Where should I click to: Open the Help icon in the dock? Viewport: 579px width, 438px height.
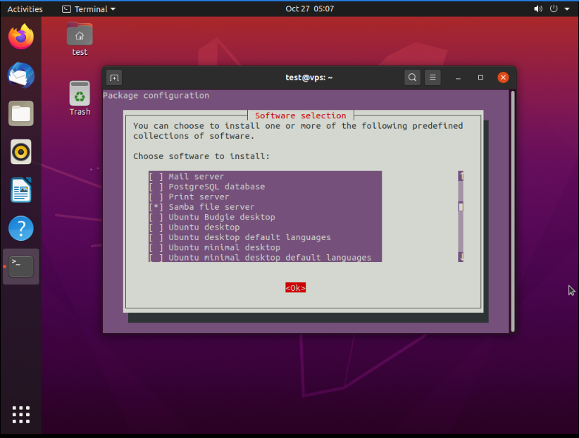[21, 228]
